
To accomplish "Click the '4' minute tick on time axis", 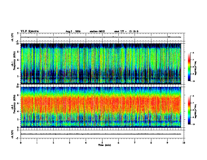I will pos(86,143).
